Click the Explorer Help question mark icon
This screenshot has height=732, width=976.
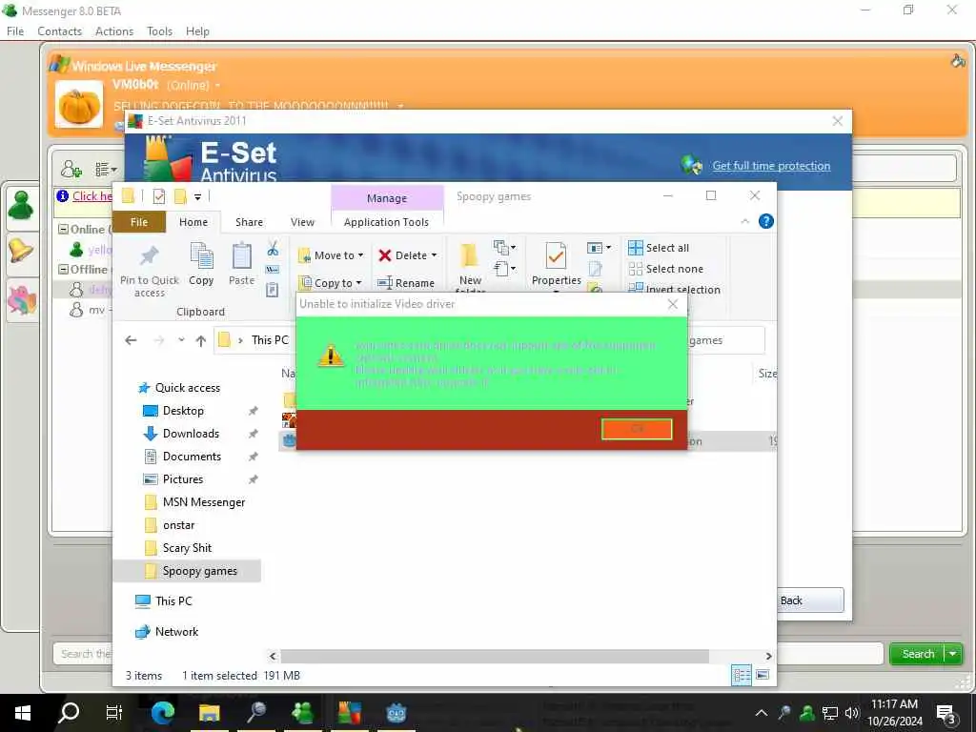click(766, 221)
